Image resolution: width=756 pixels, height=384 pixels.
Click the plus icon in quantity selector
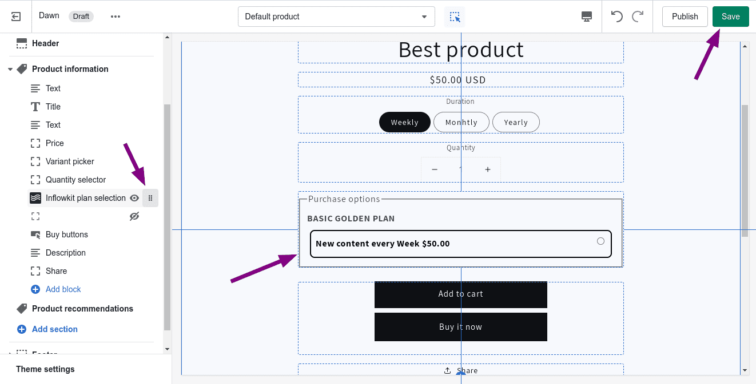click(488, 169)
